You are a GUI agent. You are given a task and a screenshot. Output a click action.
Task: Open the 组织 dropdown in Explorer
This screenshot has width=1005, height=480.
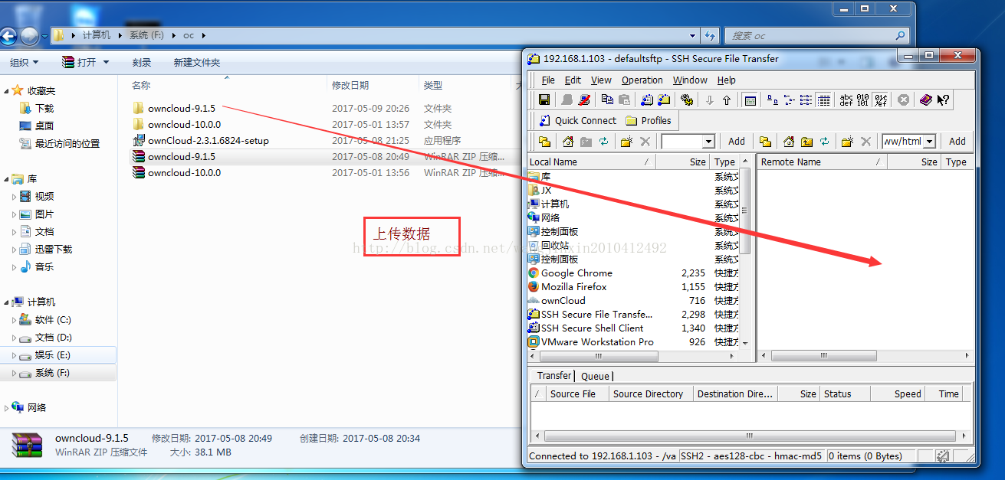(x=24, y=62)
